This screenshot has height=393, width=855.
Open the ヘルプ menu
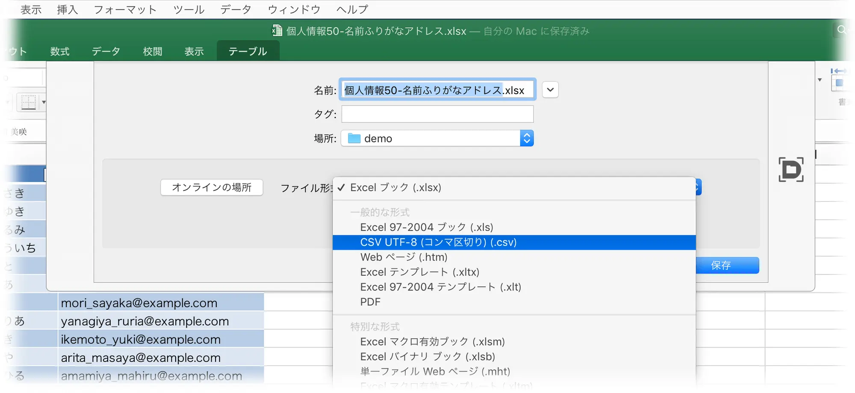352,9
